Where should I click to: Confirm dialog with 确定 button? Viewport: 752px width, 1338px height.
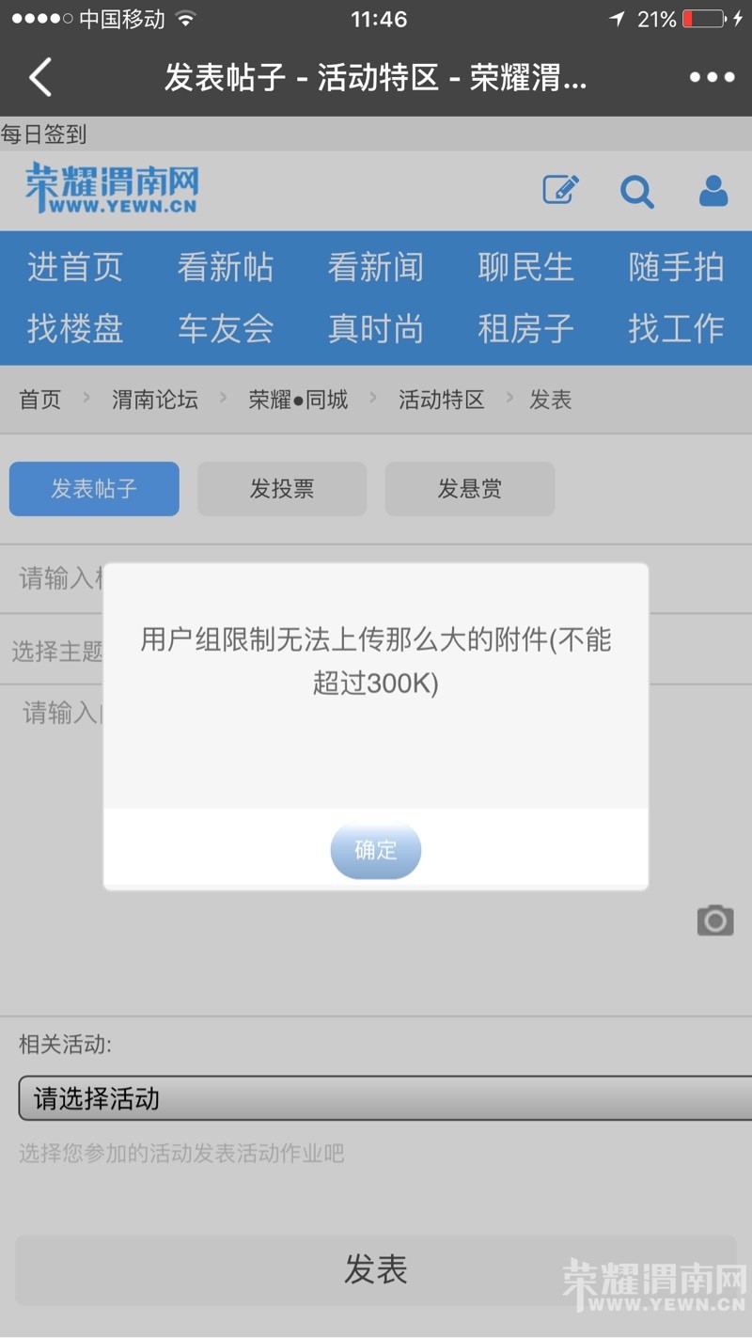click(376, 850)
